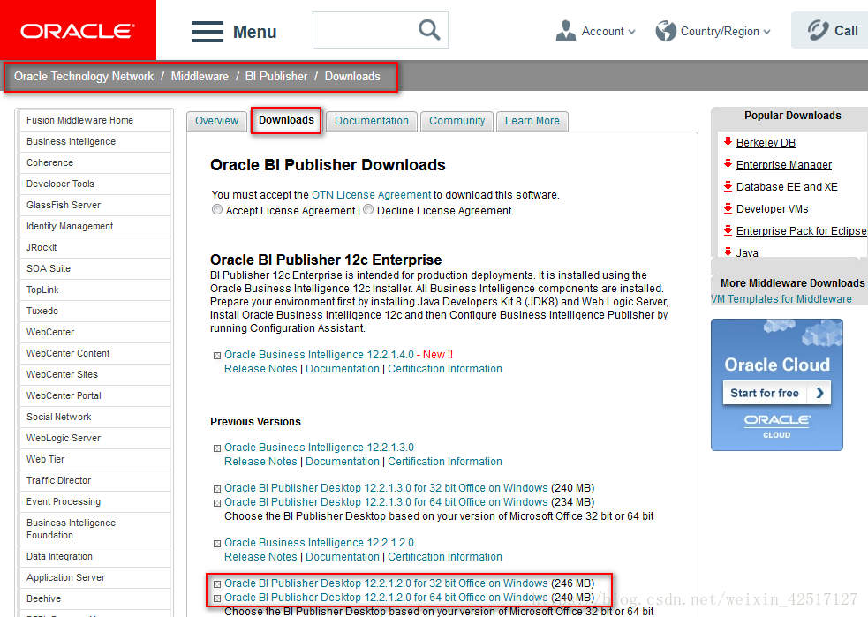Click the box icon beside Oracle Business Intelligence 12.2.1.3.0

coord(217,448)
